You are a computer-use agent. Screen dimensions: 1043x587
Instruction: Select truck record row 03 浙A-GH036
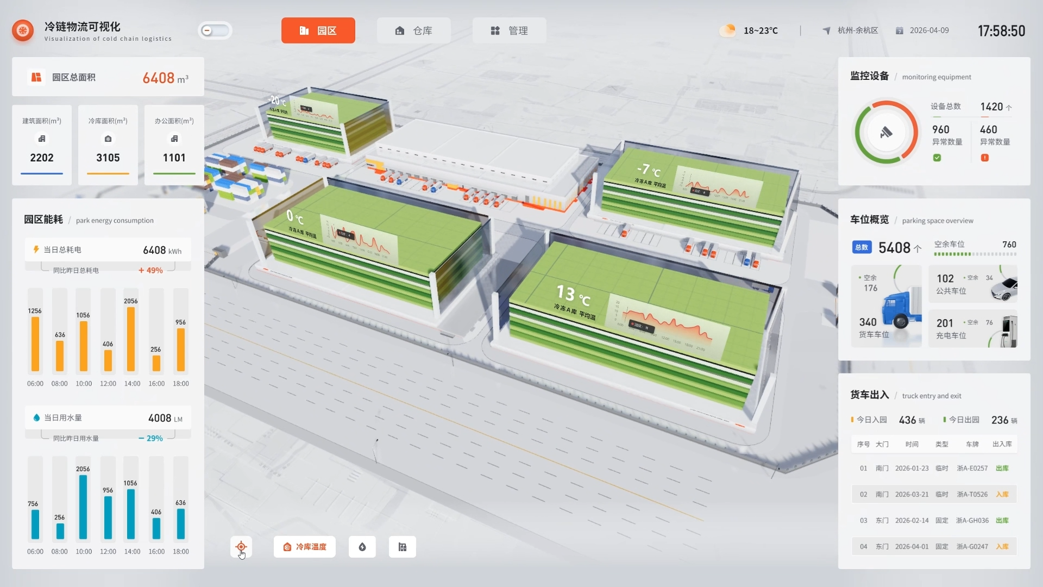tap(934, 520)
